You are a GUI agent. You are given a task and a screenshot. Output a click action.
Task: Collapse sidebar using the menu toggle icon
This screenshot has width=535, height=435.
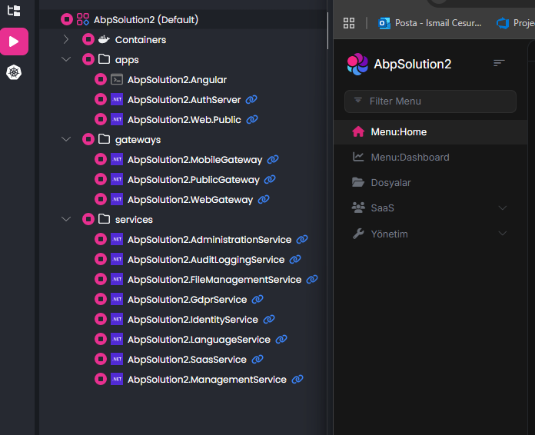[x=499, y=64]
